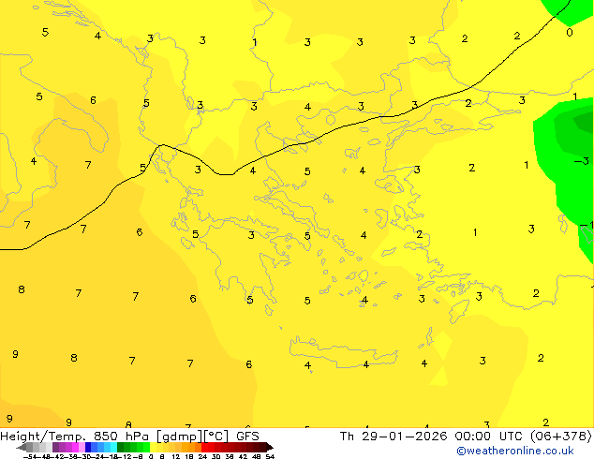
Task: Click the 54 label at the scale's end
Action: (x=270, y=456)
